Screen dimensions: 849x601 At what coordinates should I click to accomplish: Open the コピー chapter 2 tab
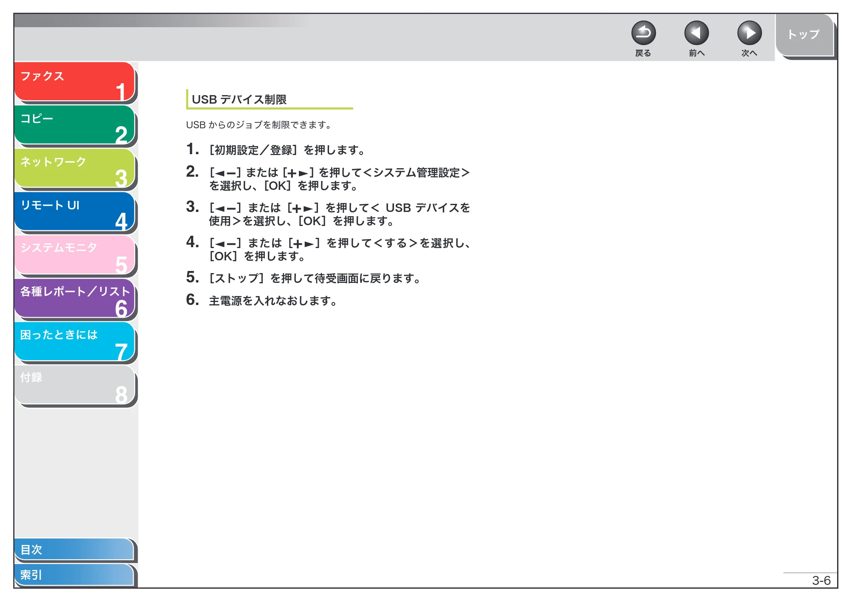click(x=75, y=125)
